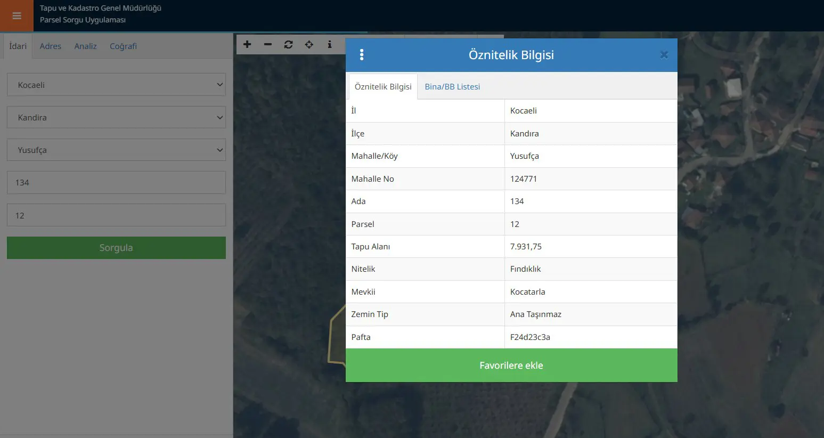This screenshot has height=438, width=824.
Task: Click the Nitelik value Fındıklık
Action: pos(525,269)
